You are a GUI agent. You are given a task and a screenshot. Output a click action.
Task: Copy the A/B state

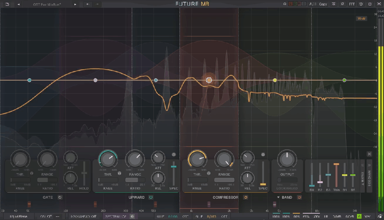pos(323,4)
